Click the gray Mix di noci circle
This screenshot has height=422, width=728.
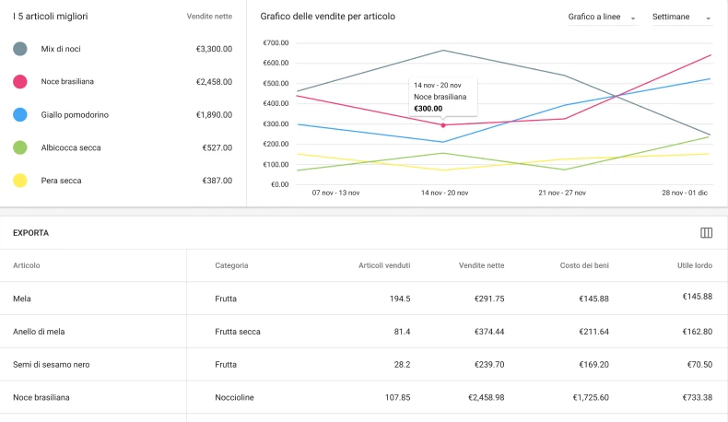(x=20, y=49)
